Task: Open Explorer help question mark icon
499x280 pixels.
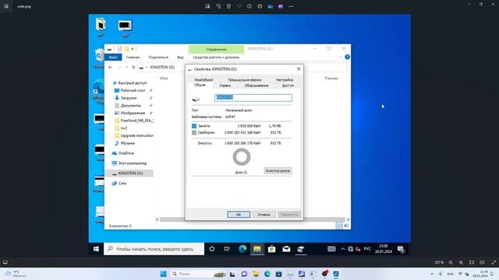Action: click(347, 57)
